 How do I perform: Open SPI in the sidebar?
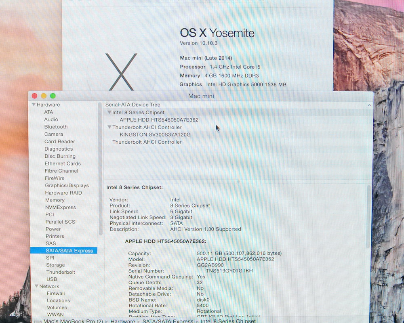pos(50,258)
